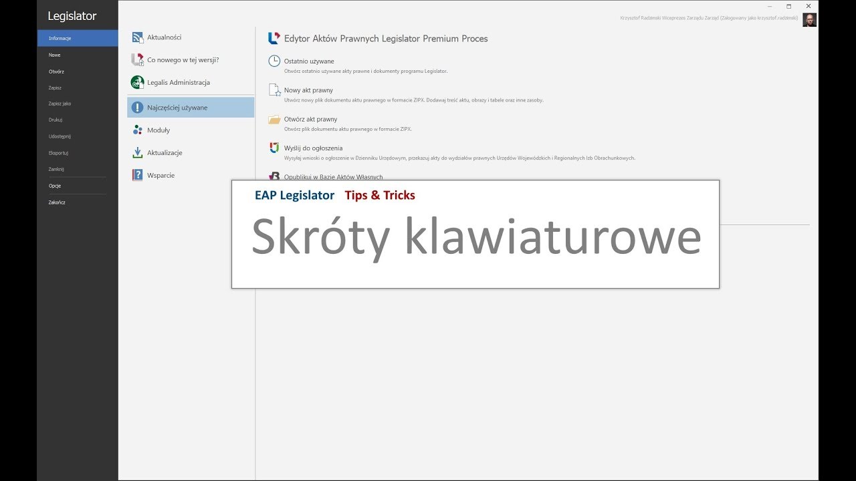Choose Otwórz in the left menu
Screen dimensions: 856x481
(x=78, y=71)
